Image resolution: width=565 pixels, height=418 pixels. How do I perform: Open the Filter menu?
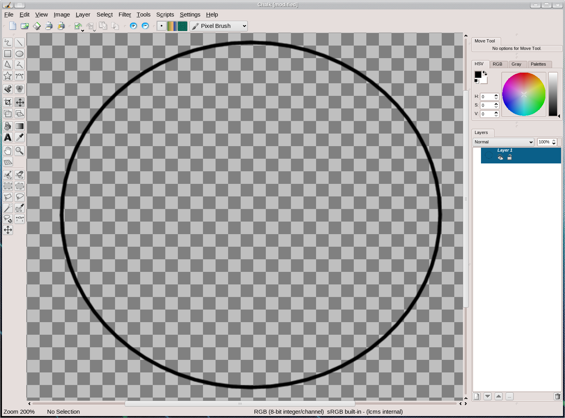click(125, 15)
